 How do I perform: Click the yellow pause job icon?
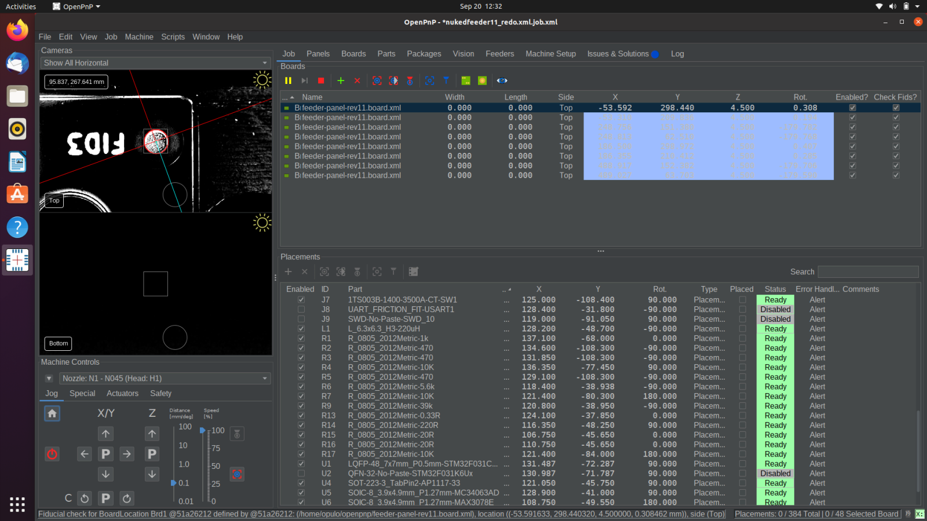288,80
